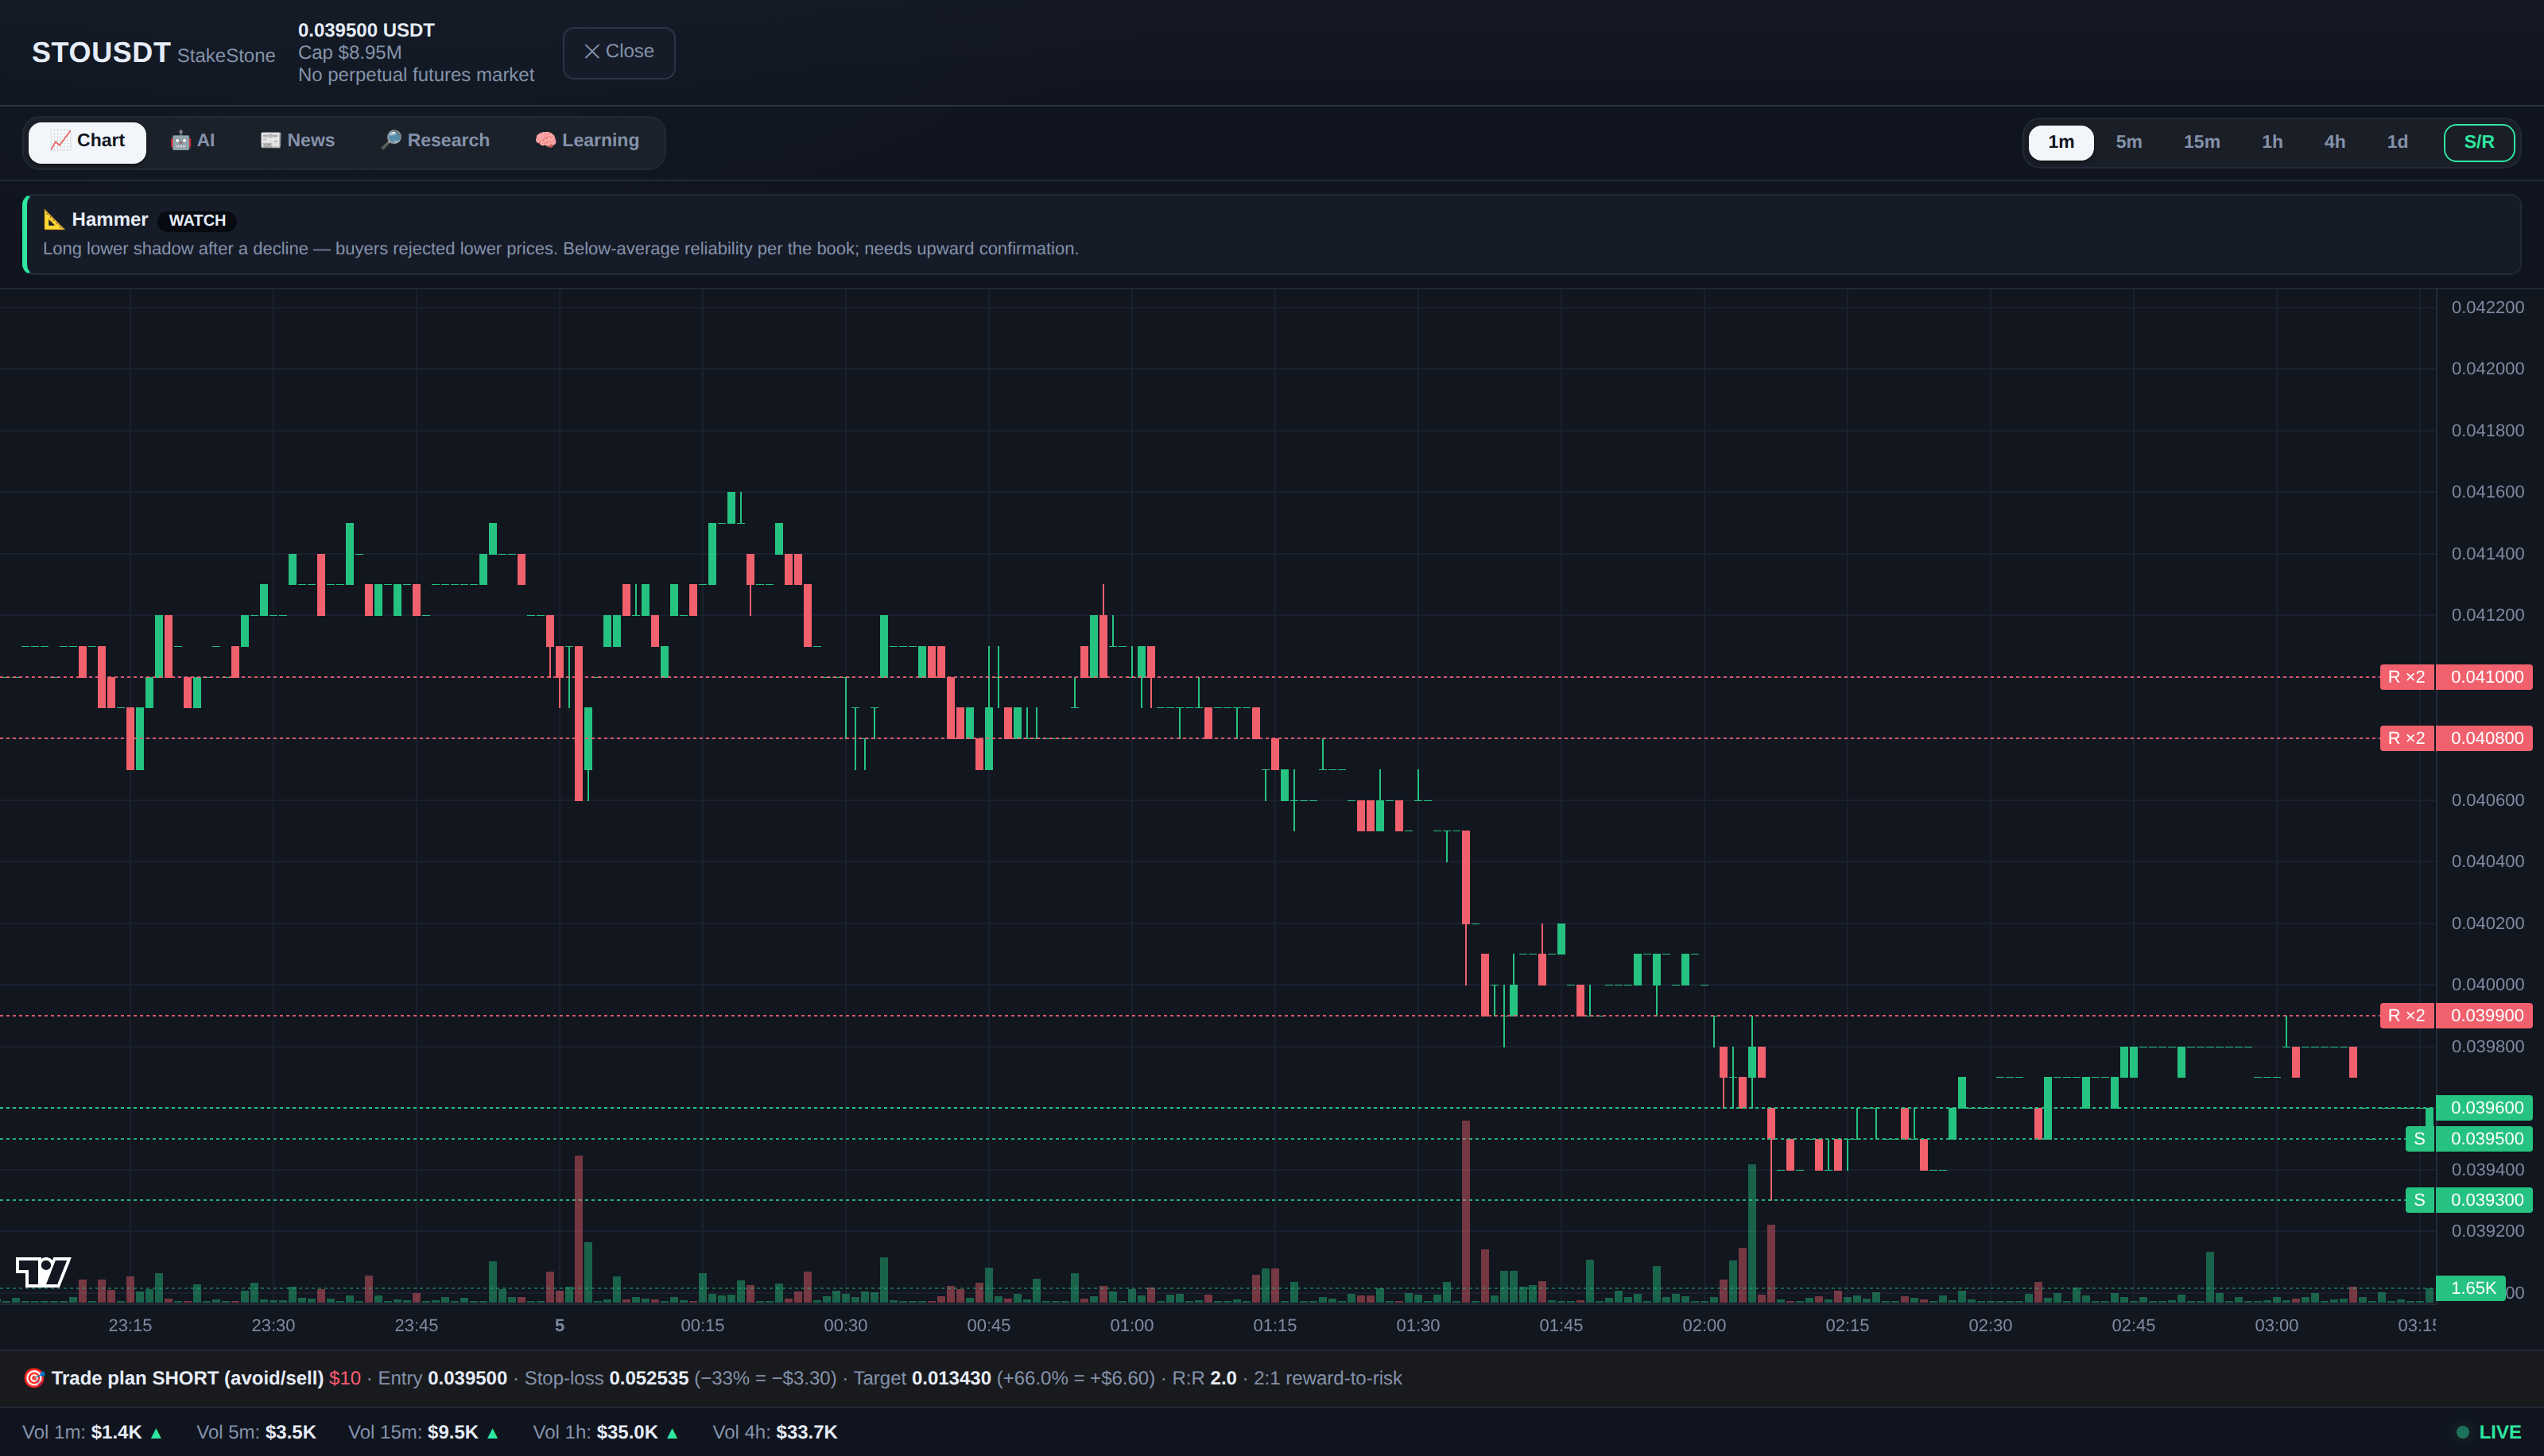The height and width of the screenshot is (1456, 2544).
Task: Switch to the Research tab
Action: (435, 141)
